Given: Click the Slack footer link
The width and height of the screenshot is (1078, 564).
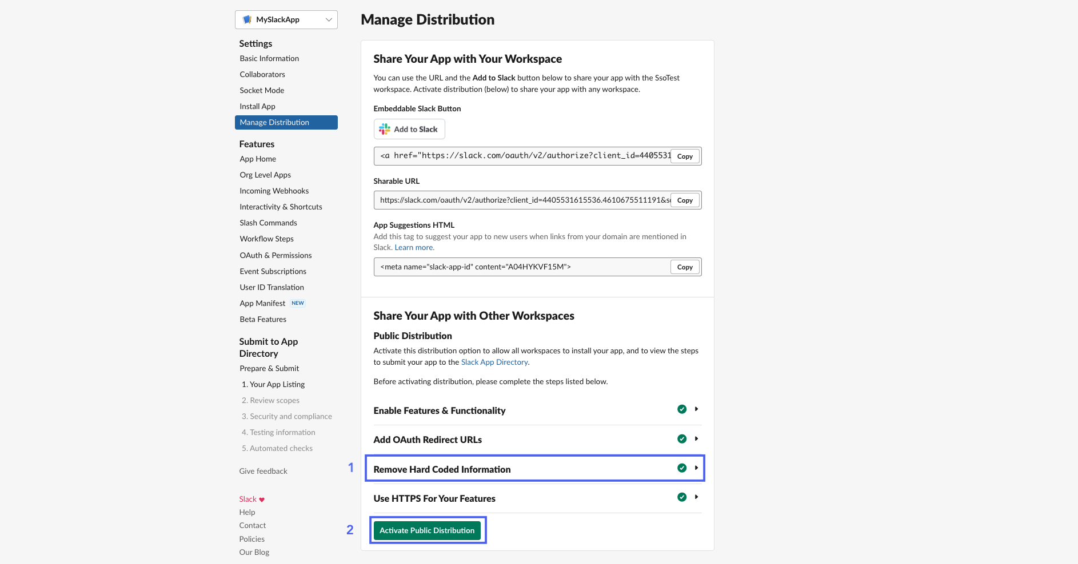Looking at the screenshot, I should pos(247,499).
